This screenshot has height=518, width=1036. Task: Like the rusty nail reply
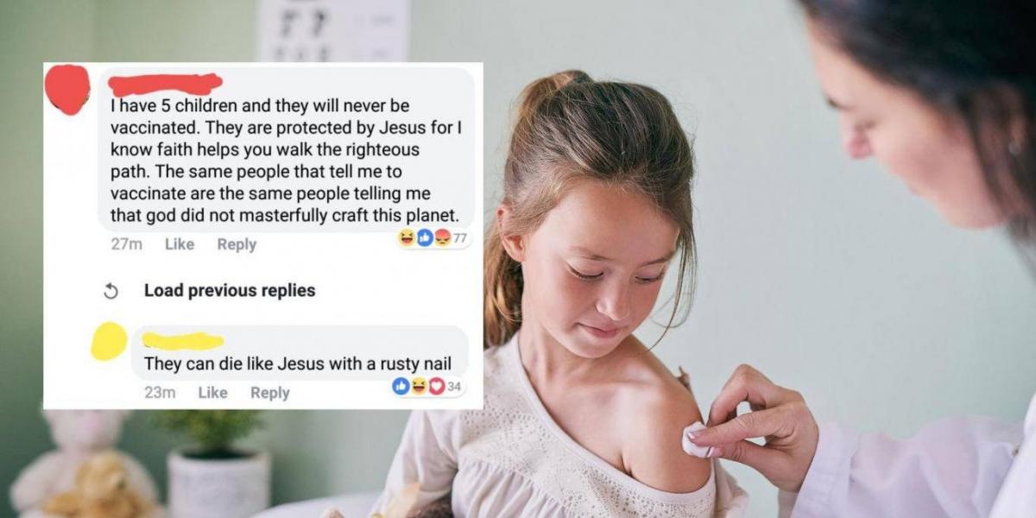(x=212, y=393)
